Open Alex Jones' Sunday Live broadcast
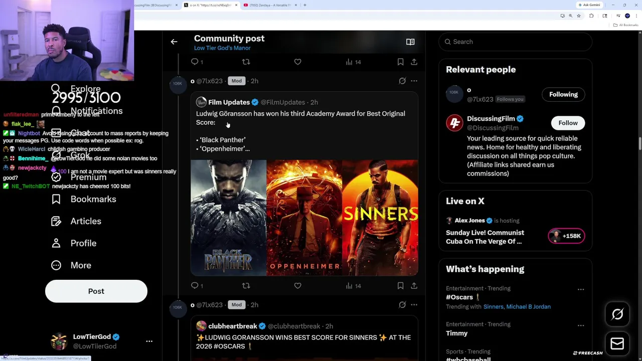The width and height of the screenshot is (642, 361). pos(485,237)
